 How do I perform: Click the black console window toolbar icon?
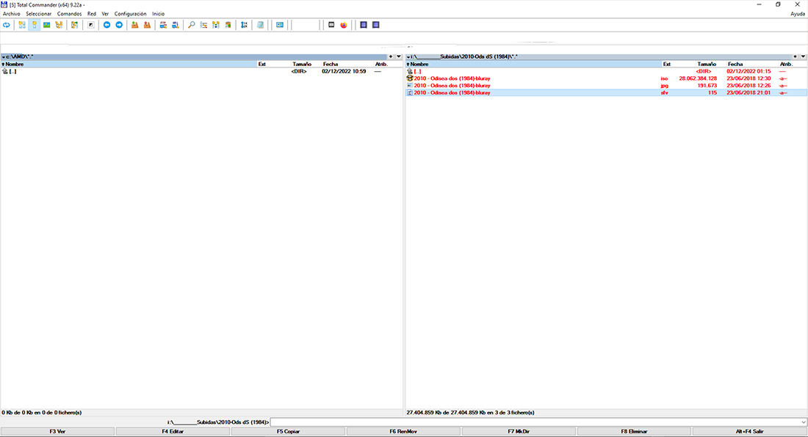click(331, 25)
